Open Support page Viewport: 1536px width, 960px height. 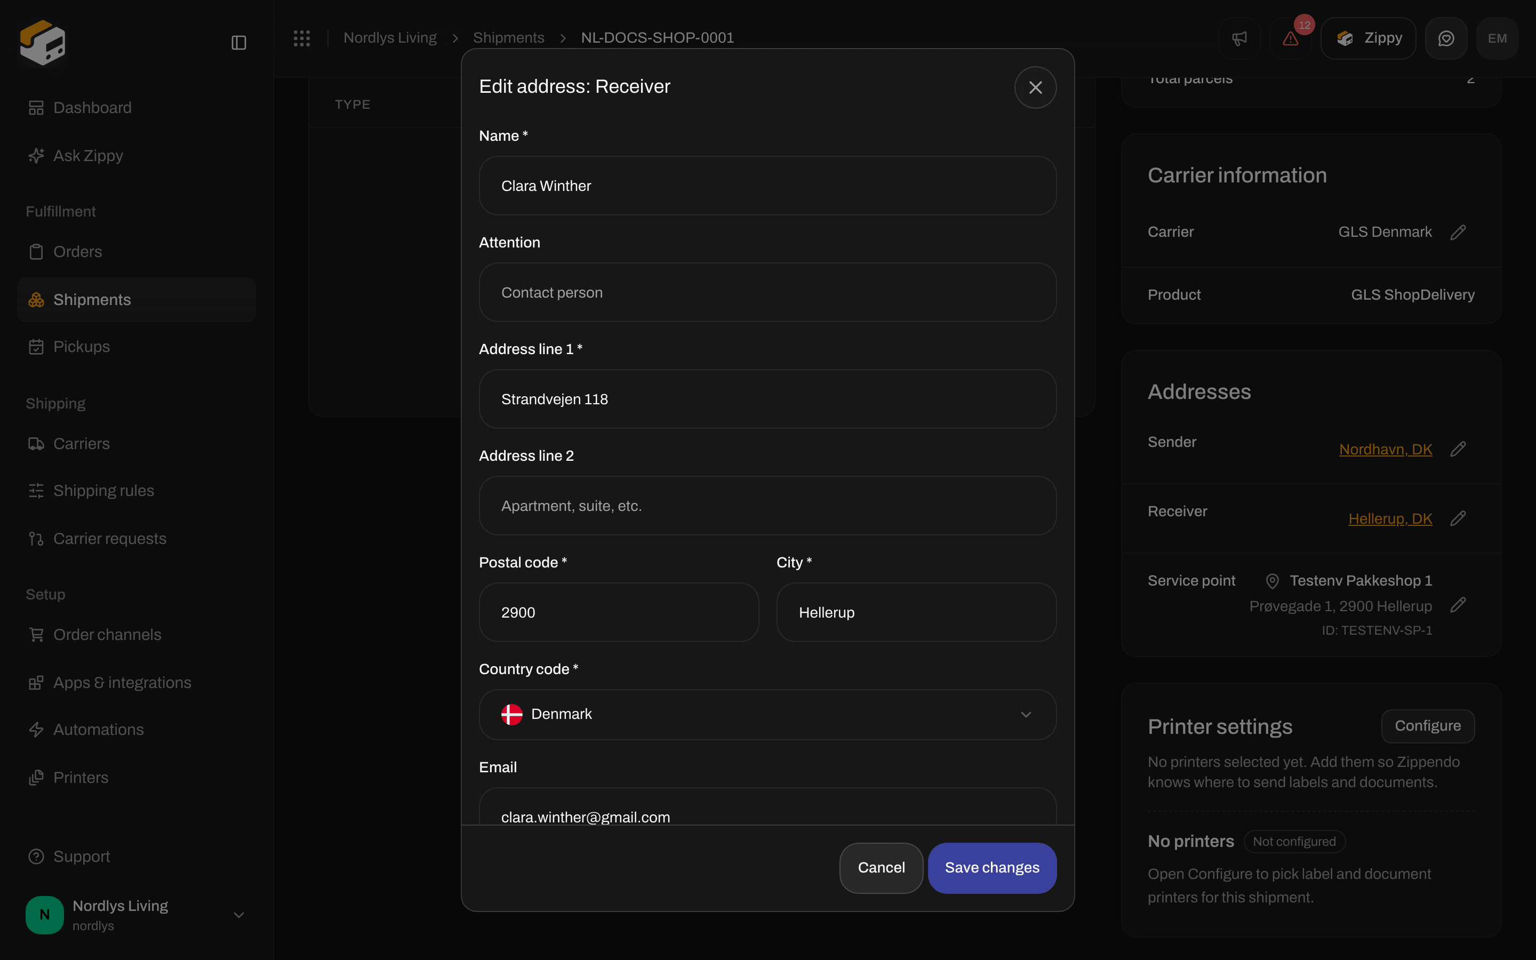(x=137, y=857)
